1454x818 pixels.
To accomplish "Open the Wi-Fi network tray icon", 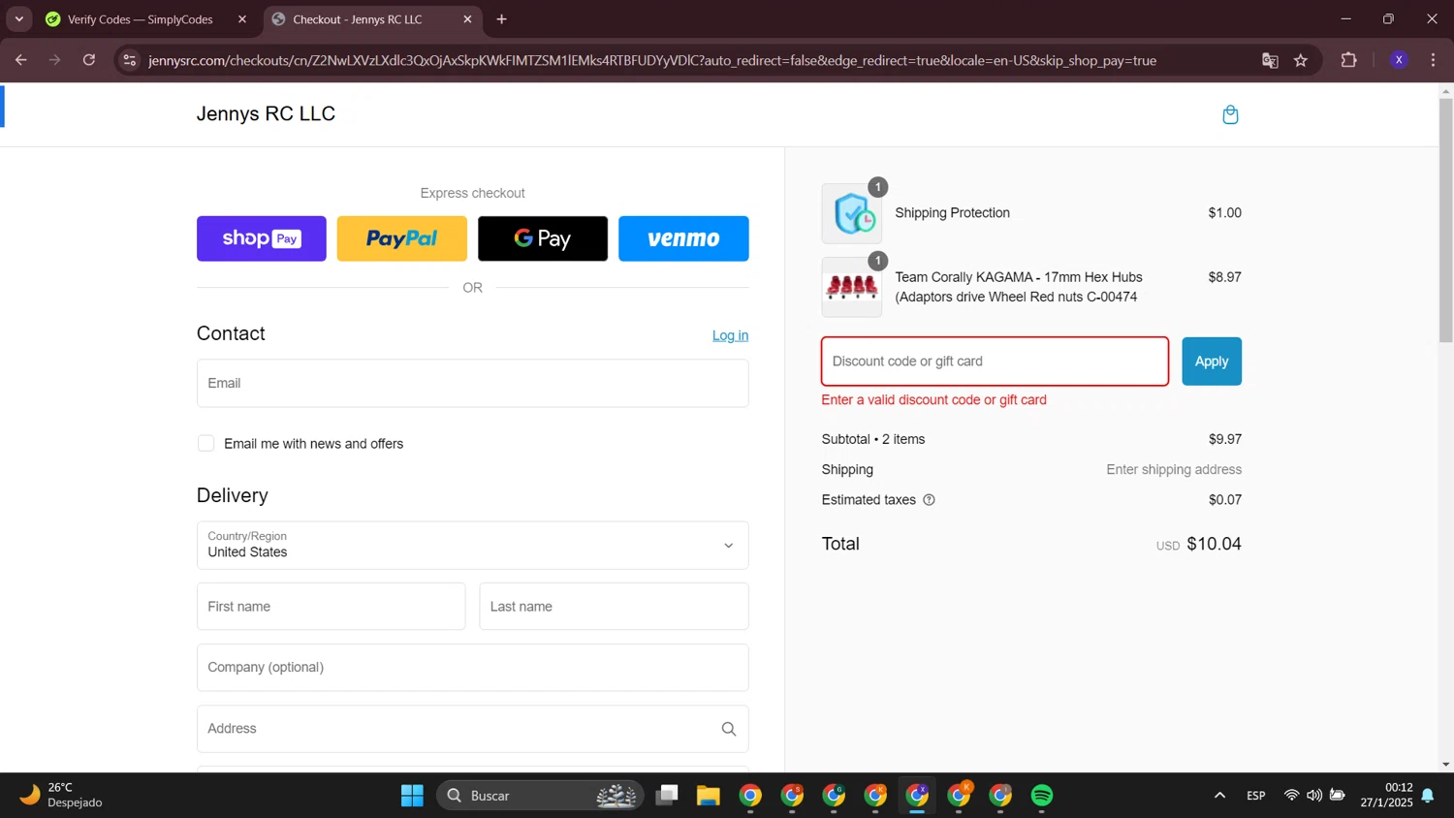I will [1291, 796].
